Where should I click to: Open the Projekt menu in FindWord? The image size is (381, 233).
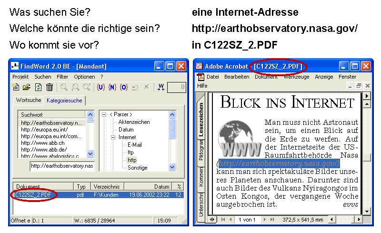pyautogui.click(x=20, y=77)
